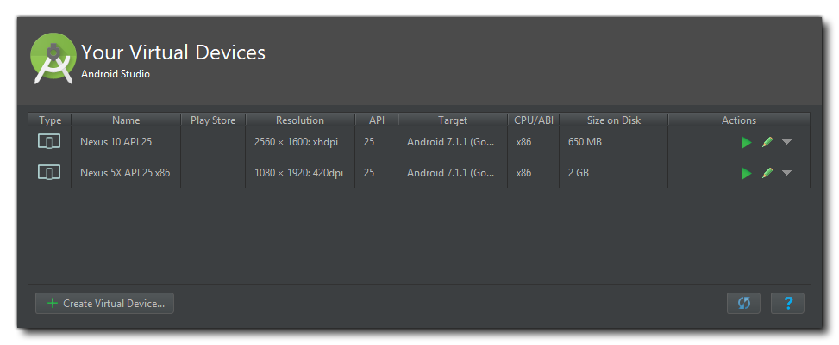Screen dimensions: 839x345
Task: Expand more actions for Nexus 5X API 25
Action: [786, 172]
